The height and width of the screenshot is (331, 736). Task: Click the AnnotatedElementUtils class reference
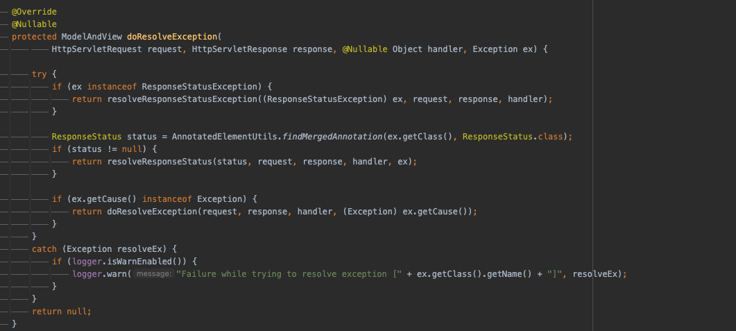(x=226, y=137)
